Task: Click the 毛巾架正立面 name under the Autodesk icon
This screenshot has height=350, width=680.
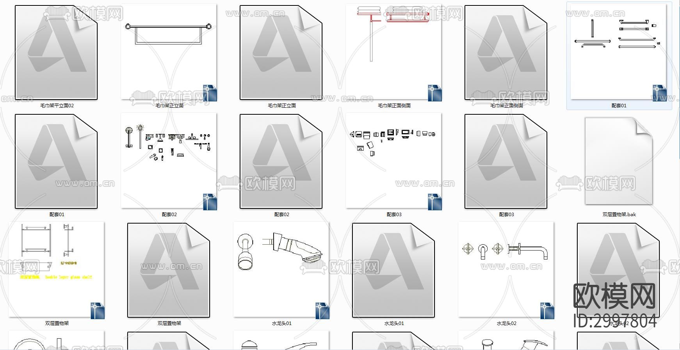Action: [x=282, y=106]
